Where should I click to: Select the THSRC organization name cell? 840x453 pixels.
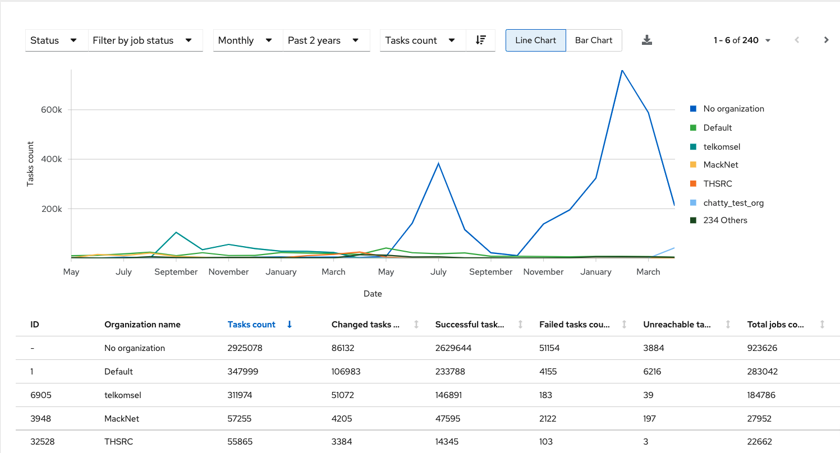(119, 442)
